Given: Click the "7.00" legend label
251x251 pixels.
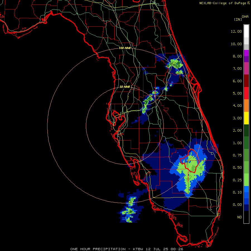Looking at the screenshot, I should (x=237, y=69).
